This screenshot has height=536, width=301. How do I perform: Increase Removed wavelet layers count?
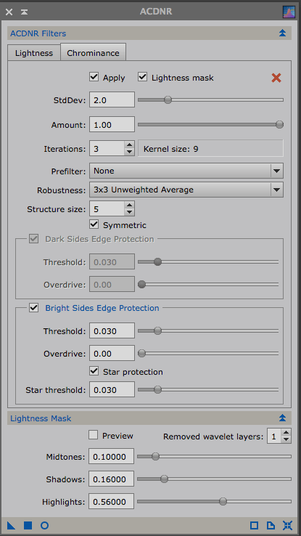(x=286, y=433)
